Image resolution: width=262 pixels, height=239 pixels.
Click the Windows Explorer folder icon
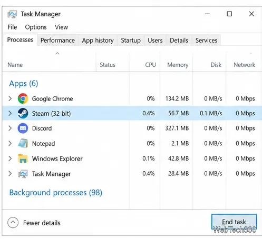click(23, 158)
